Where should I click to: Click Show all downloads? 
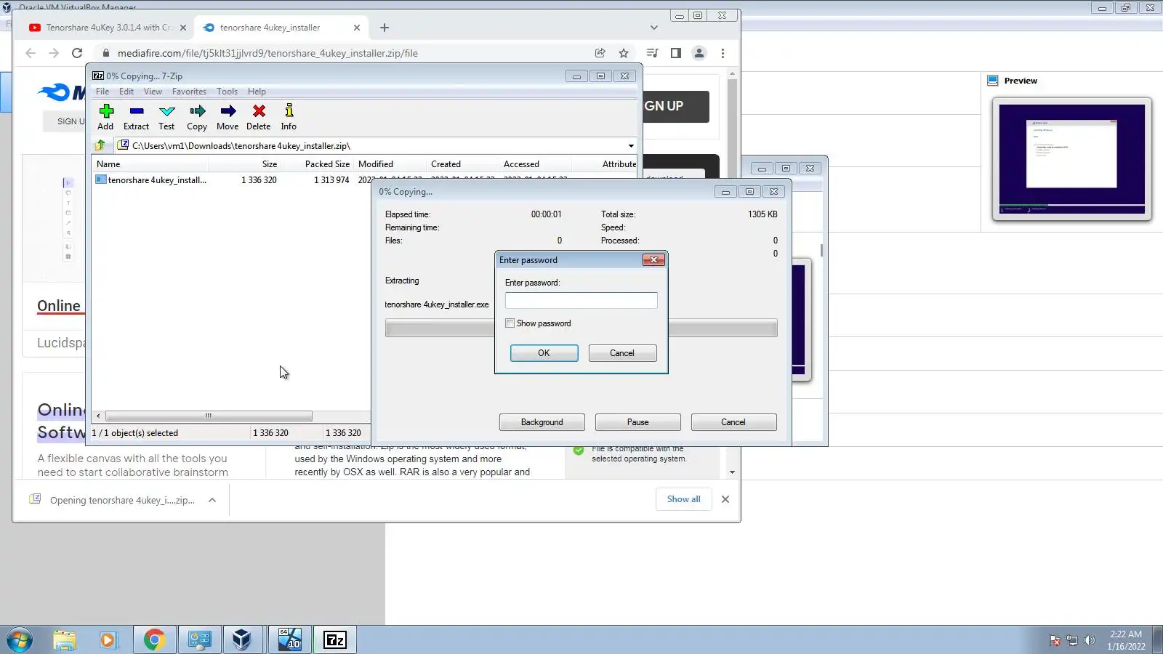[684, 499]
